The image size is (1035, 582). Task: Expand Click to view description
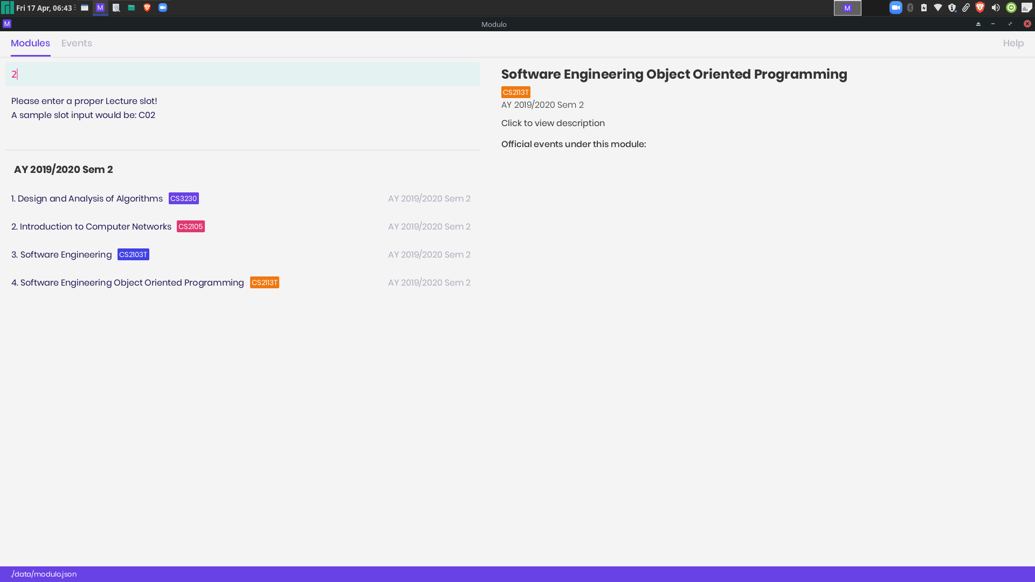coord(553,123)
